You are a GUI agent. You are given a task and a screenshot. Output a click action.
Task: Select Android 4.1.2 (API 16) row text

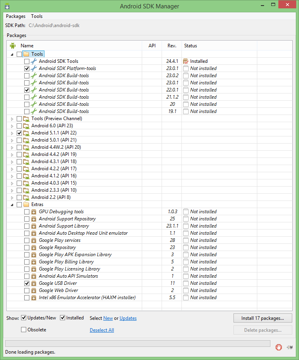click(x=54, y=176)
